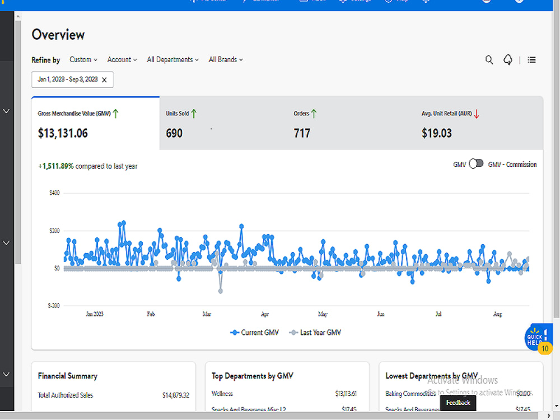This screenshot has width=560, height=420.
Task: Remove the Jan 1 - Sep 3 date filter
Action: click(104, 80)
